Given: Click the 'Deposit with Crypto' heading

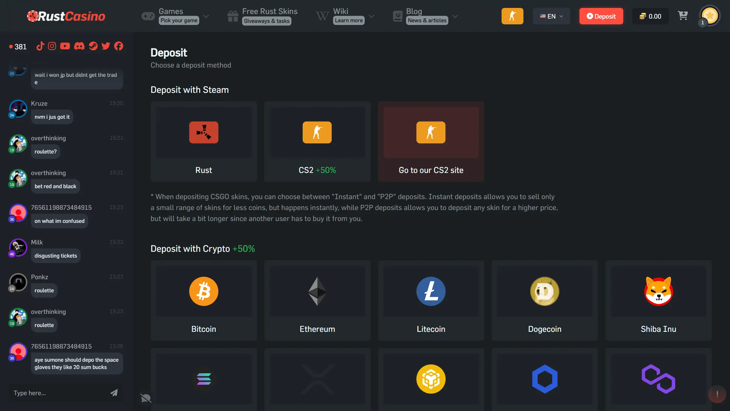Looking at the screenshot, I should (x=203, y=249).
